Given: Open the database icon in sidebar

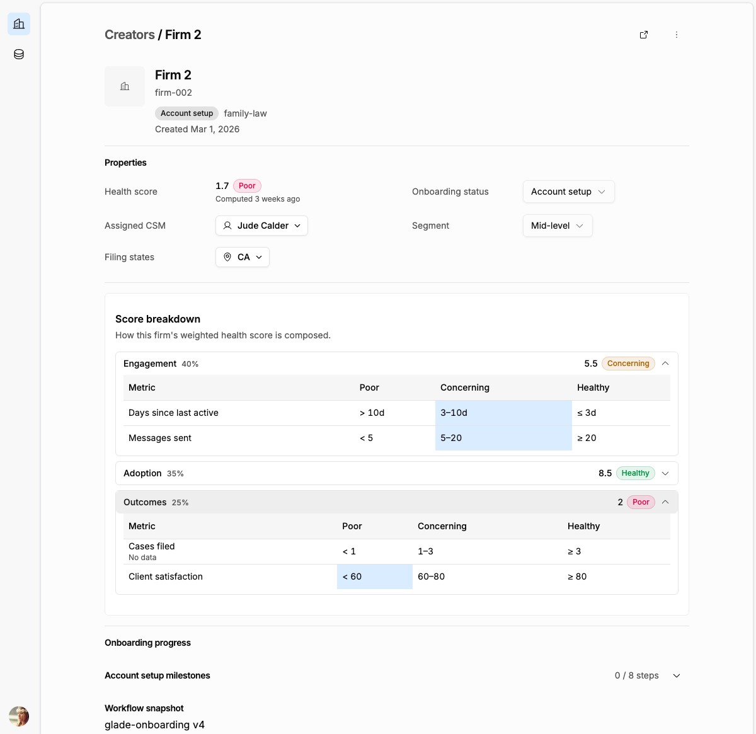Looking at the screenshot, I should pos(19,54).
